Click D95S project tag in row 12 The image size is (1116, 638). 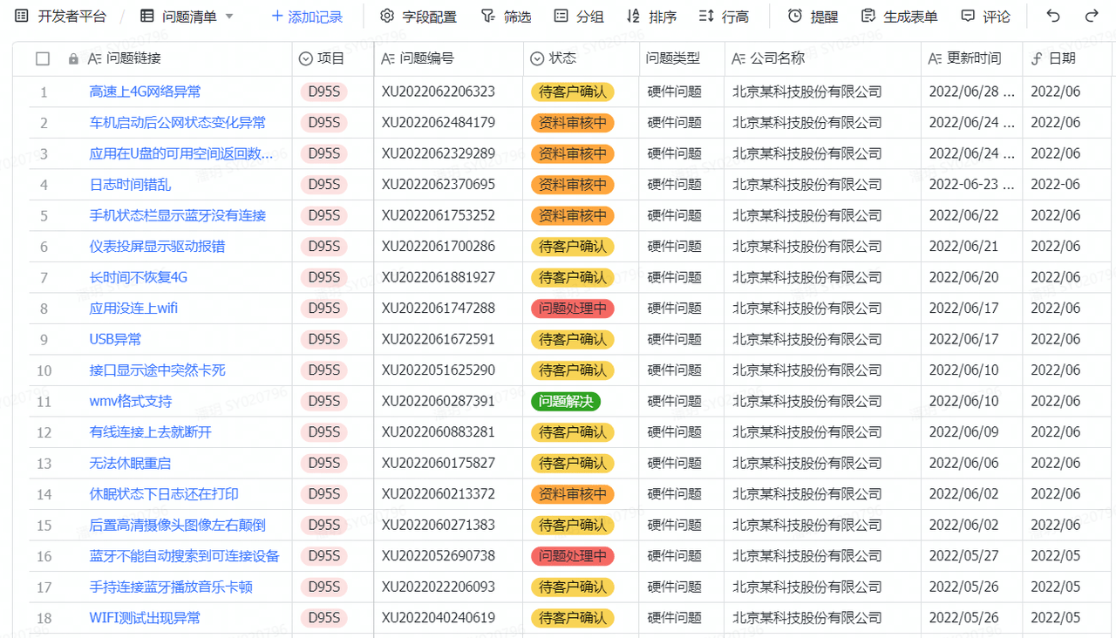323,432
